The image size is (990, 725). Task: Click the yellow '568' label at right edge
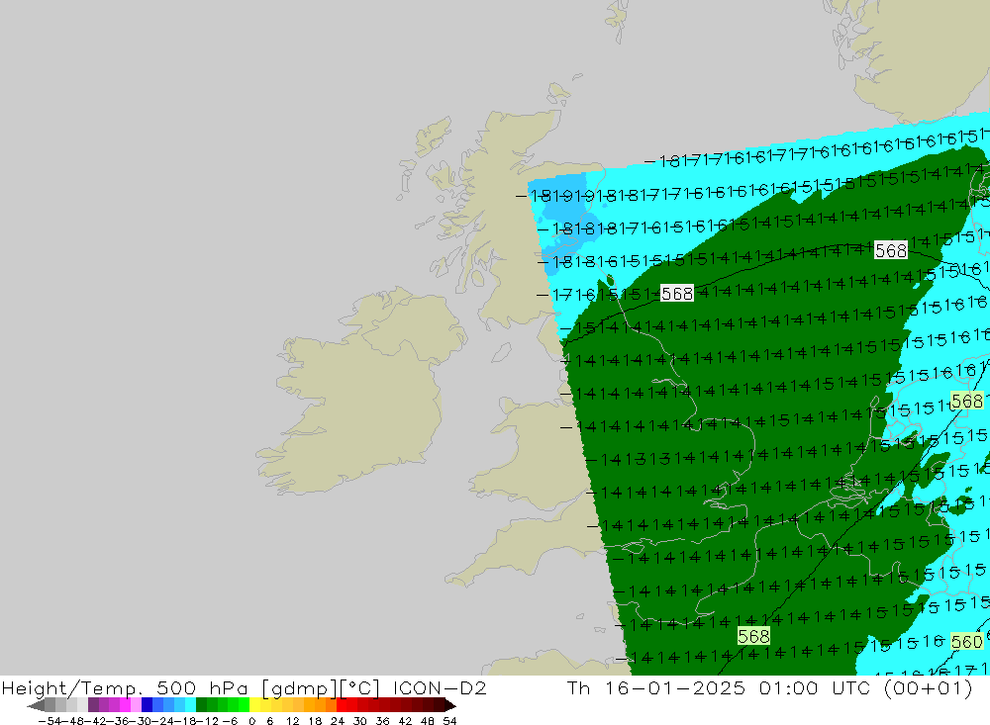point(967,401)
